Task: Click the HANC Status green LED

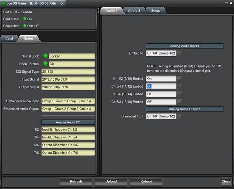Action: click(45, 64)
